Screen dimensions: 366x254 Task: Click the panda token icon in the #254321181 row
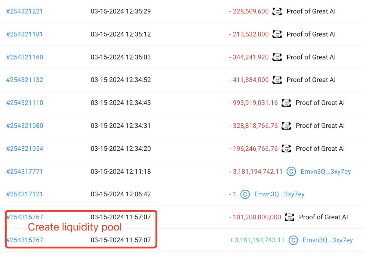click(277, 34)
